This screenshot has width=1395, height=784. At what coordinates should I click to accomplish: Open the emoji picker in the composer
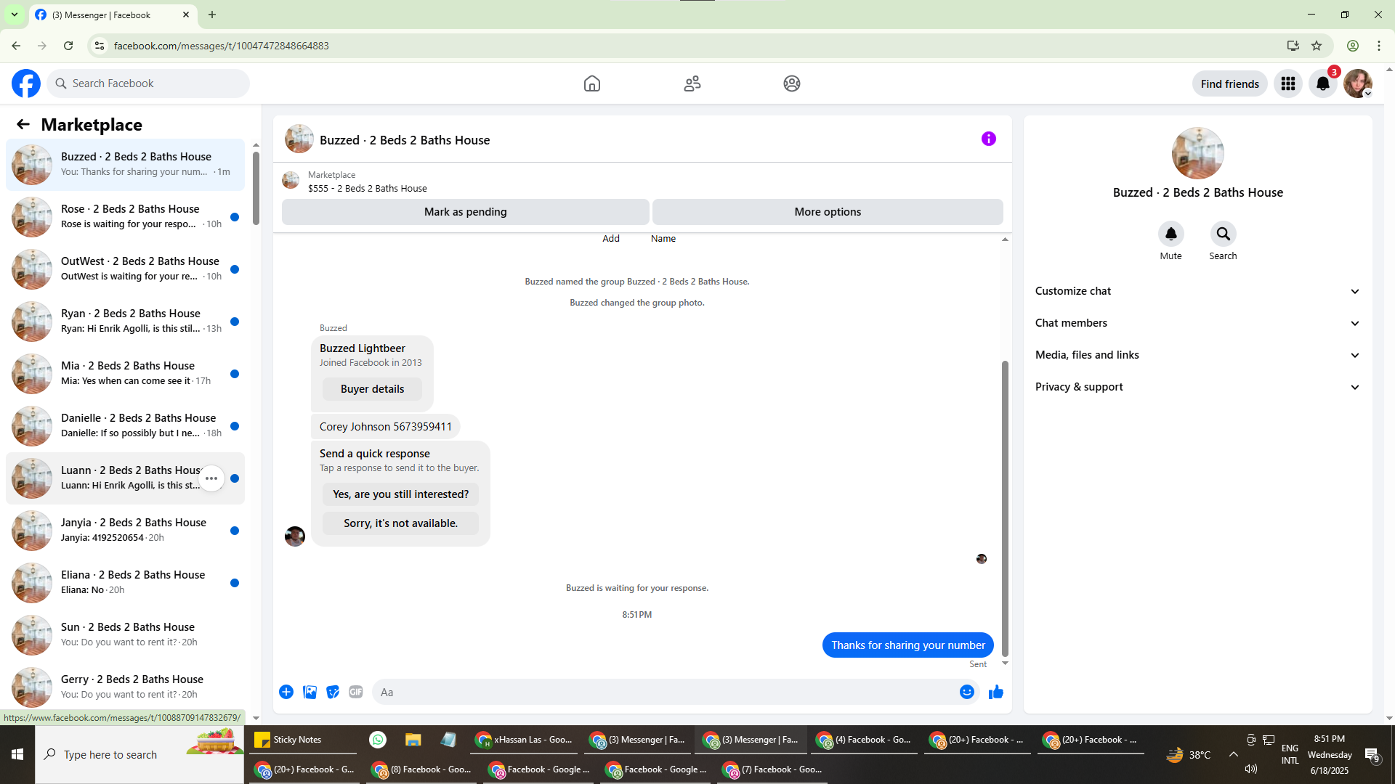(967, 692)
